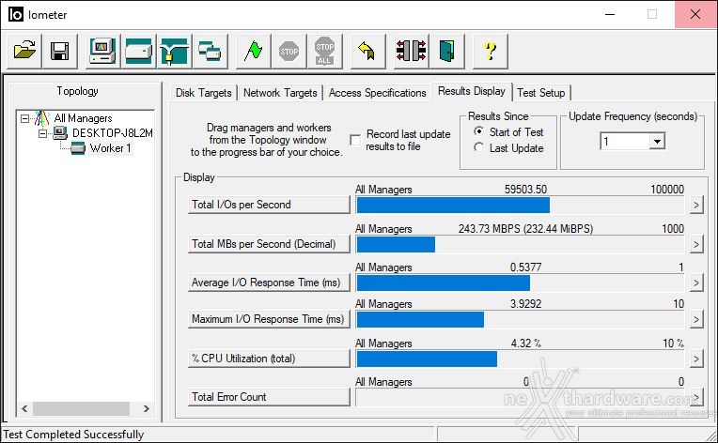Open details arrow for Maximum I/O Response Time
The width and height of the screenshot is (718, 443).
(696, 319)
